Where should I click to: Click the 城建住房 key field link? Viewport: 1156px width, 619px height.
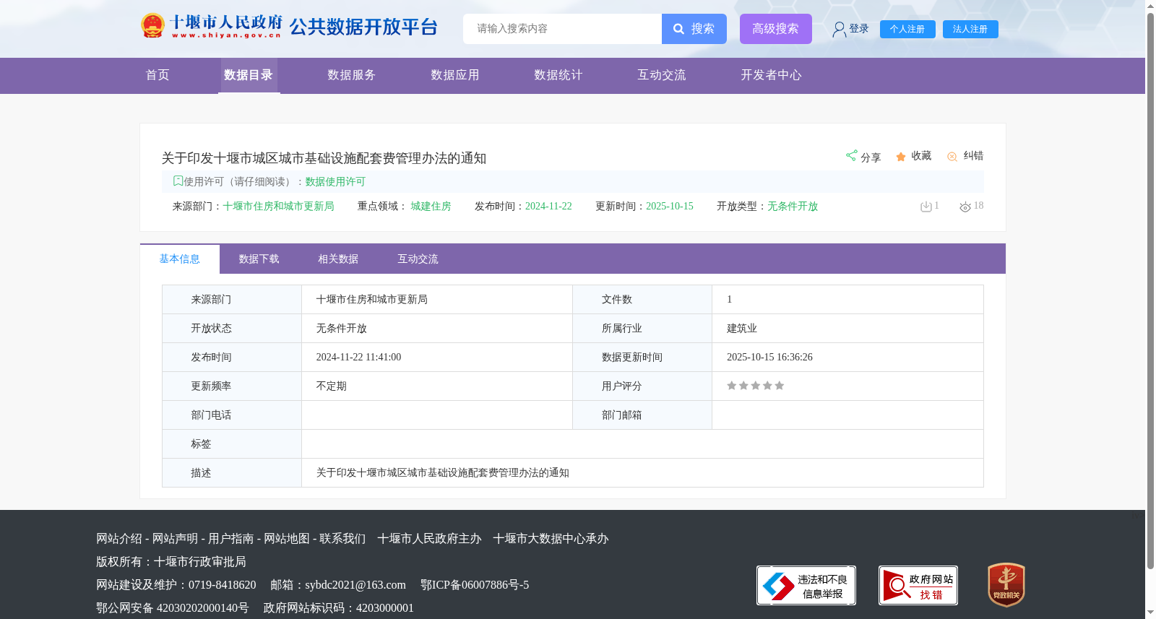click(431, 207)
